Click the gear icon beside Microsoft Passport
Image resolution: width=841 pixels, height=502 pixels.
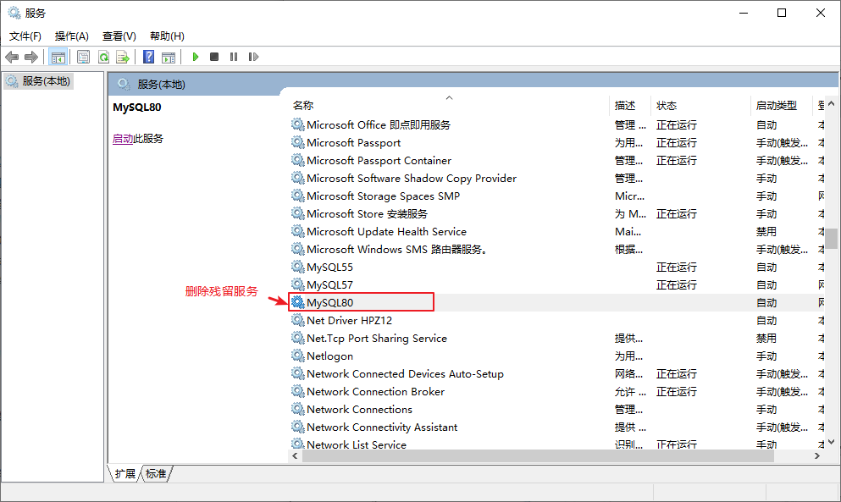pyautogui.click(x=297, y=142)
